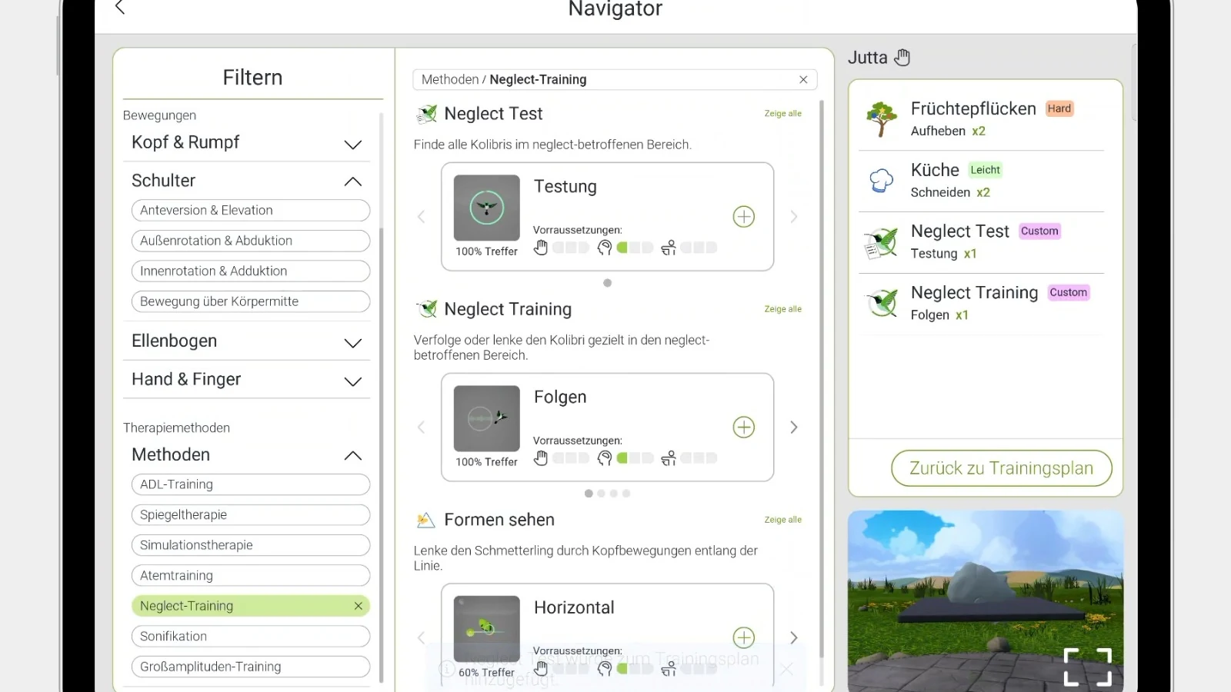Image resolution: width=1231 pixels, height=692 pixels.
Task: Click the Testung thumbnail image
Action: pyautogui.click(x=487, y=208)
